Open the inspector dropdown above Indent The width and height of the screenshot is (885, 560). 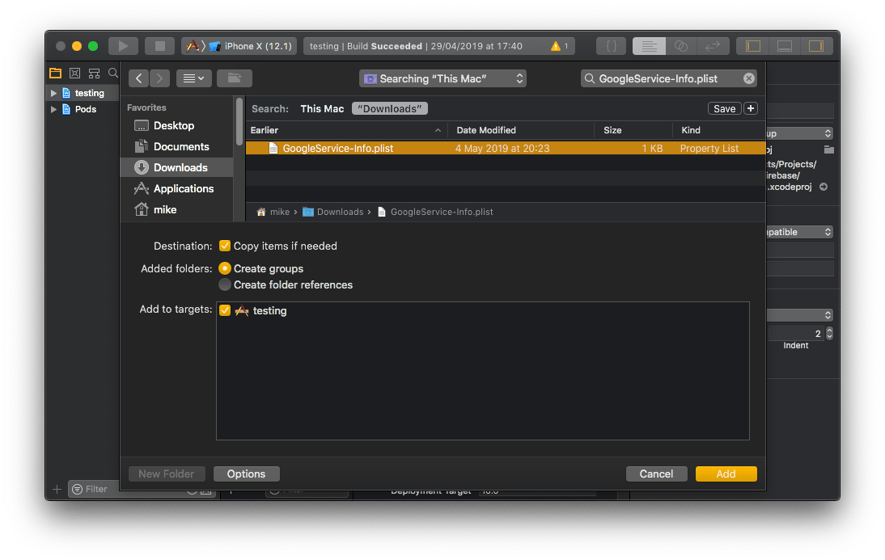(x=800, y=314)
